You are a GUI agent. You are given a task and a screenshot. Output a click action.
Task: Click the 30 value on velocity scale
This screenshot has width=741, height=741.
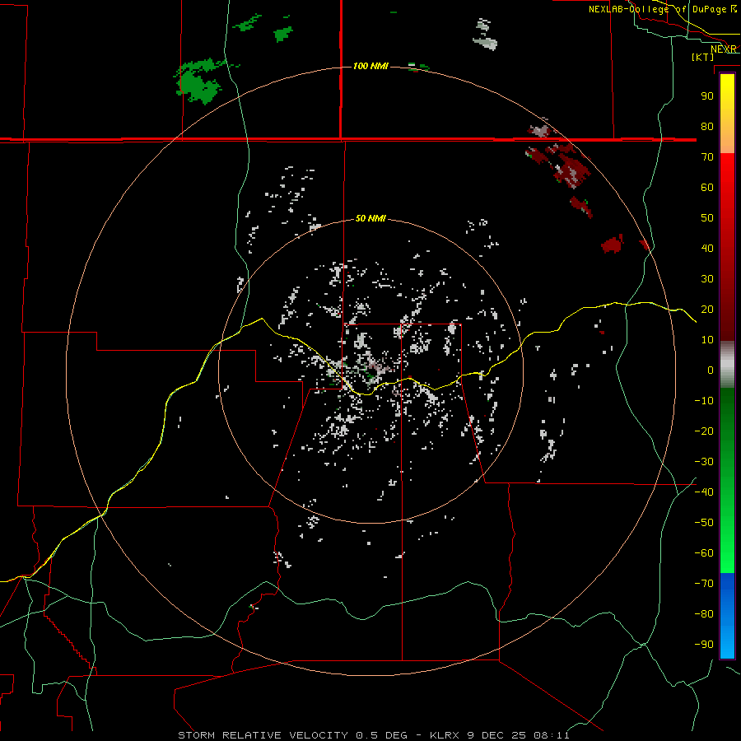coord(707,279)
